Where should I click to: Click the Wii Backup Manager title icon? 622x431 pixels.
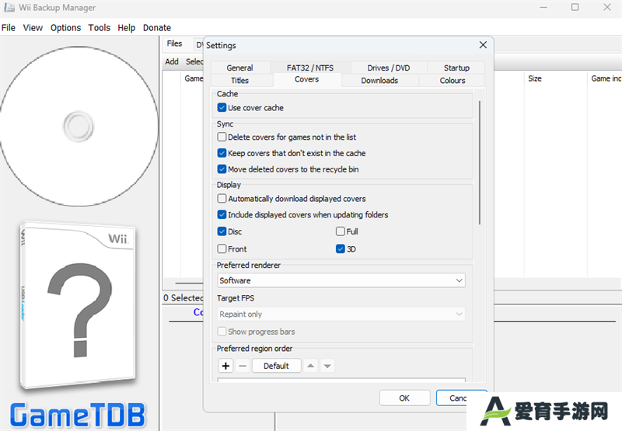pos(9,8)
